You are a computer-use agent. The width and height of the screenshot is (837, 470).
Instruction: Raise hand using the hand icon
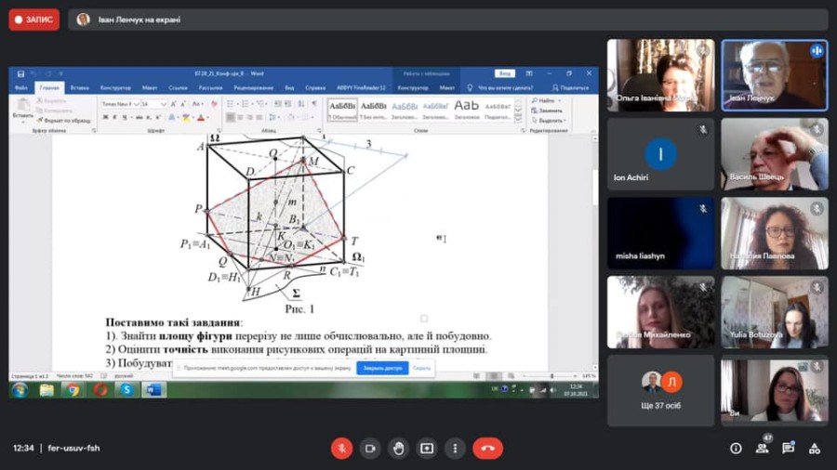click(x=398, y=448)
